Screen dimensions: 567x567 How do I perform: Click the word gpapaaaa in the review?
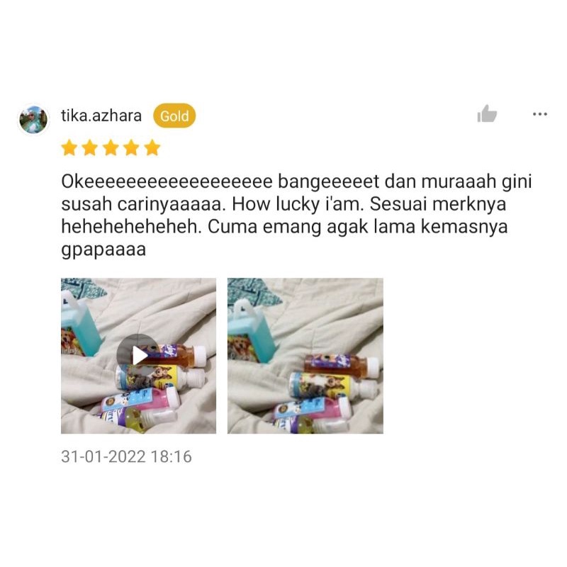tap(103, 250)
